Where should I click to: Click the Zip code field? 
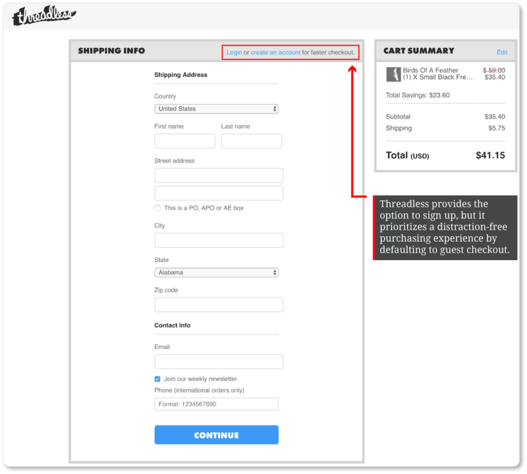point(219,305)
